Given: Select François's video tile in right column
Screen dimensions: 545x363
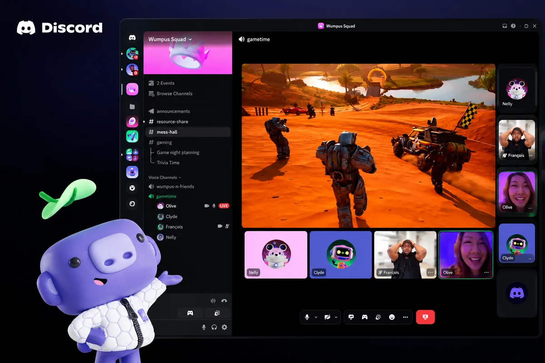Looking at the screenshot, I should click(517, 140).
